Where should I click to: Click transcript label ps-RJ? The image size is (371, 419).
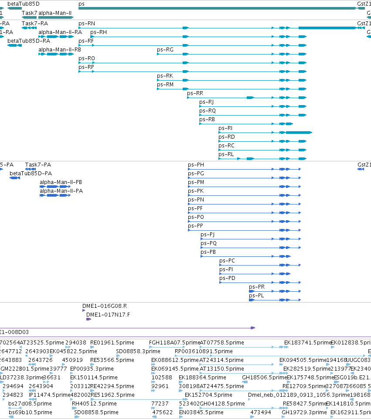(207, 102)
